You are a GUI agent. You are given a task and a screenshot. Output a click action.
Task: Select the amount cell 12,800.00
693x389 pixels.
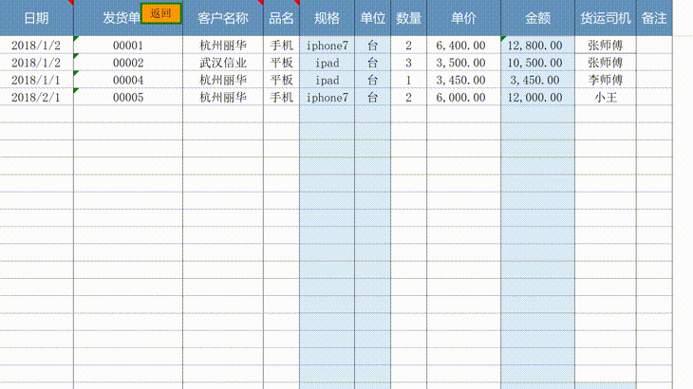[536, 46]
